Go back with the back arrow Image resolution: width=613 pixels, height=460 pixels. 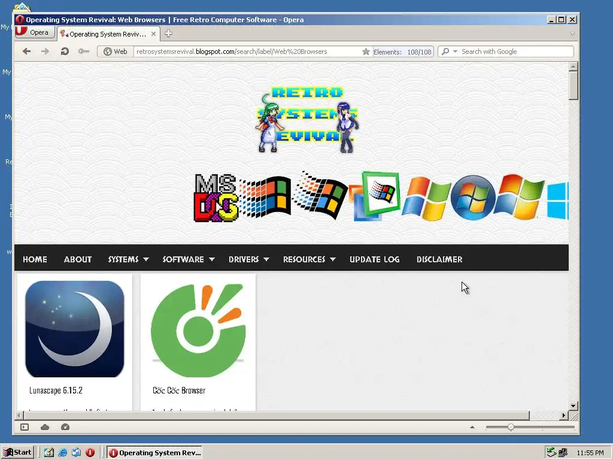click(x=26, y=52)
